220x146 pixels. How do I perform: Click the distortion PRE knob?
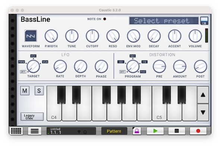click(159, 66)
